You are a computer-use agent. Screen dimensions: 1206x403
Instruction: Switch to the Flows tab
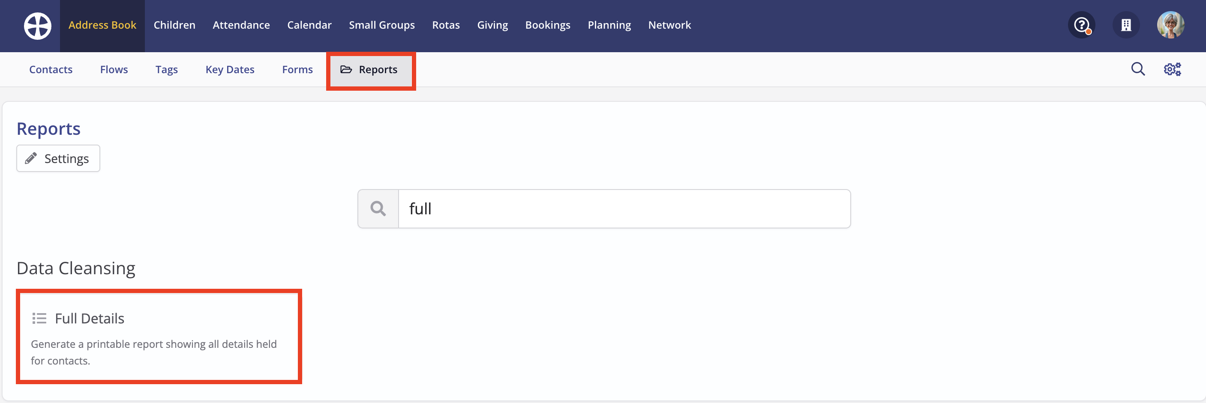click(x=114, y=69)
